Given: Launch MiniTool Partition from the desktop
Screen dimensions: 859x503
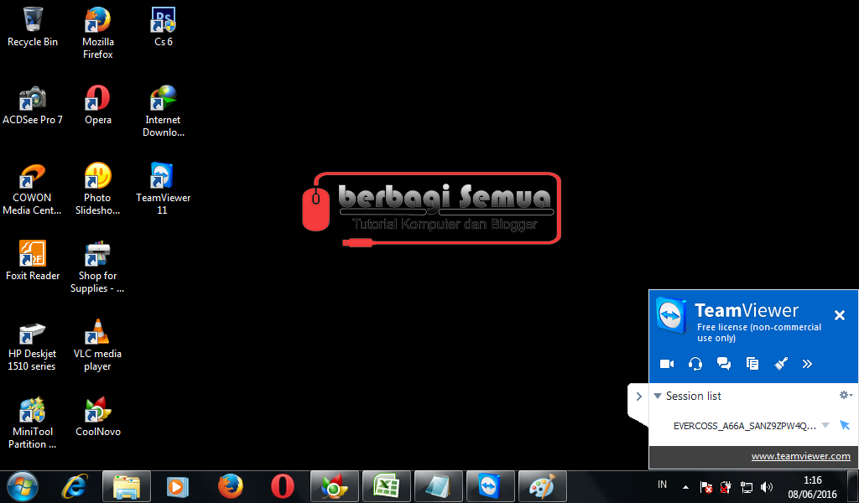Looking at the screenshot, I should 33,411.
